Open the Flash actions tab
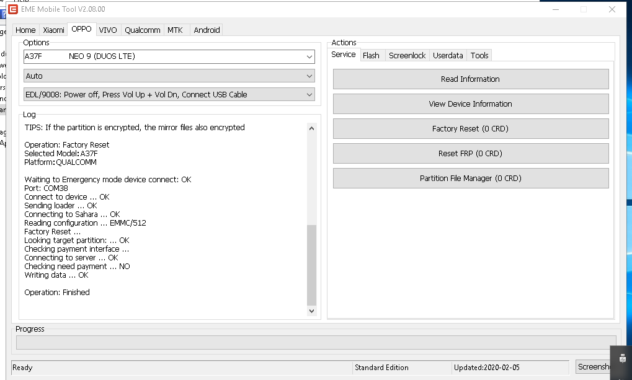This screenshot has width=632, height=380. [372, 56]
